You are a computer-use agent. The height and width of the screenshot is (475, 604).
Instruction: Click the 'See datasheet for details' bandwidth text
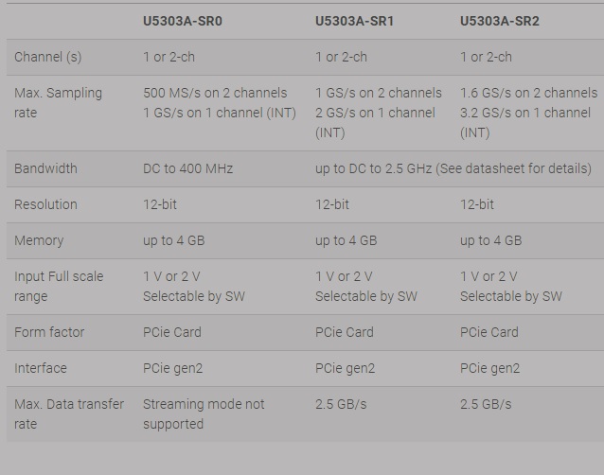coord(513,168)
